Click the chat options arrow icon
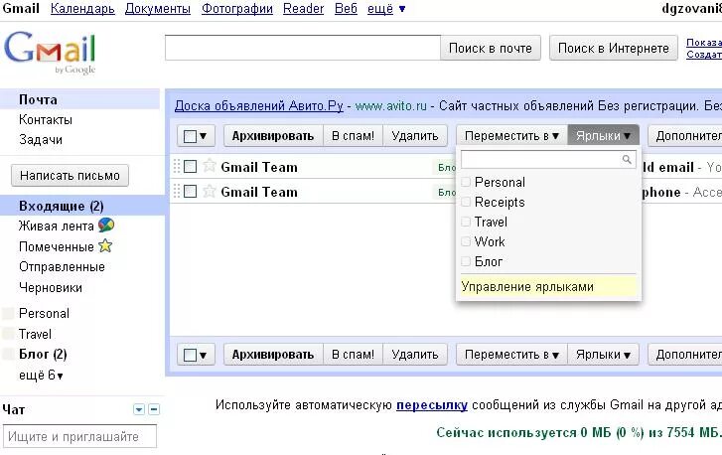Viewport: 722px width, 455px height. (139, 409)
